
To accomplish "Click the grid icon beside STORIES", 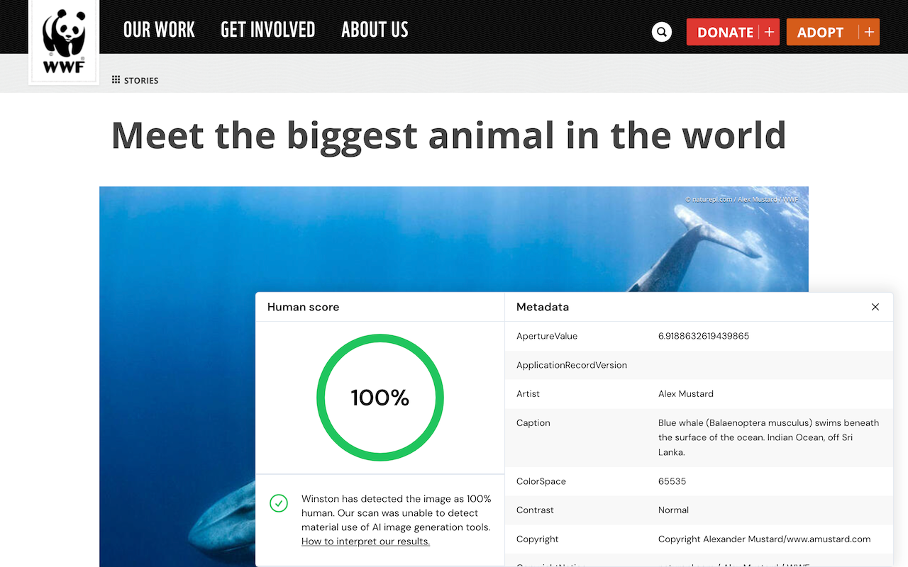I will 116,79.
